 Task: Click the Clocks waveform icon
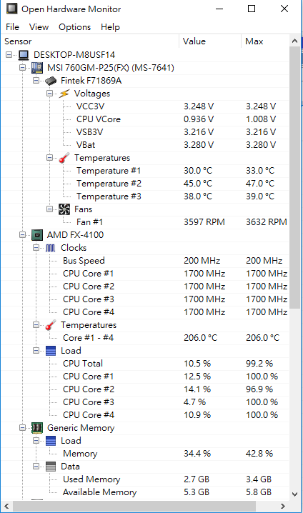click(x=51, y=248)
